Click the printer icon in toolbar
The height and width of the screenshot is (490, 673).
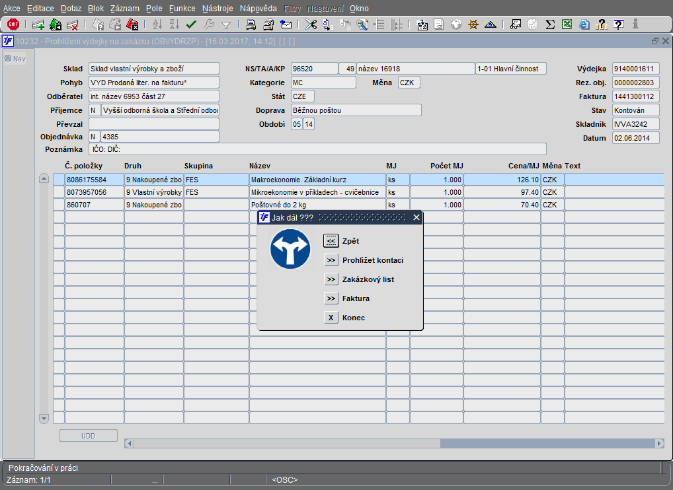(251, 24)
